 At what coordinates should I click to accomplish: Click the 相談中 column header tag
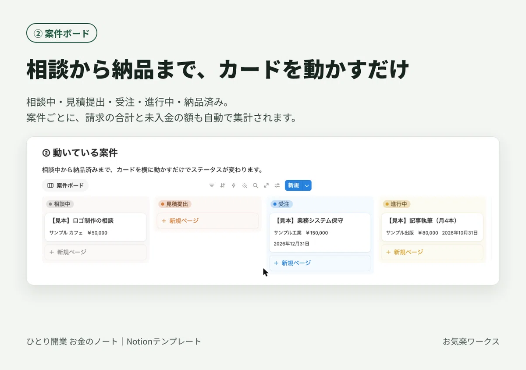60,204
